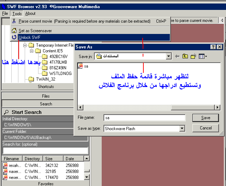This screenshot has width=226, height=186.
Task: Open the Save as type dropdown arrow
Action: 182,128
